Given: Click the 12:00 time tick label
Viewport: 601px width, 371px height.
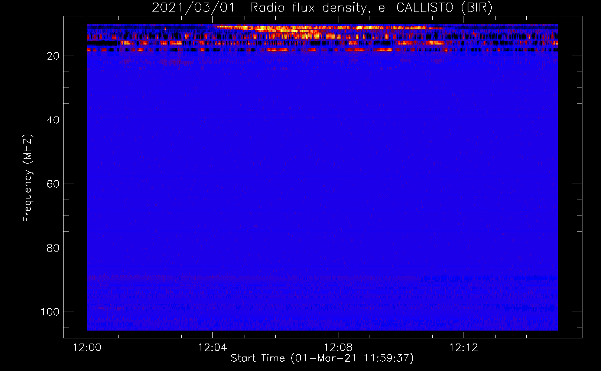Looking at the screenshot, I should coord(87,348).
